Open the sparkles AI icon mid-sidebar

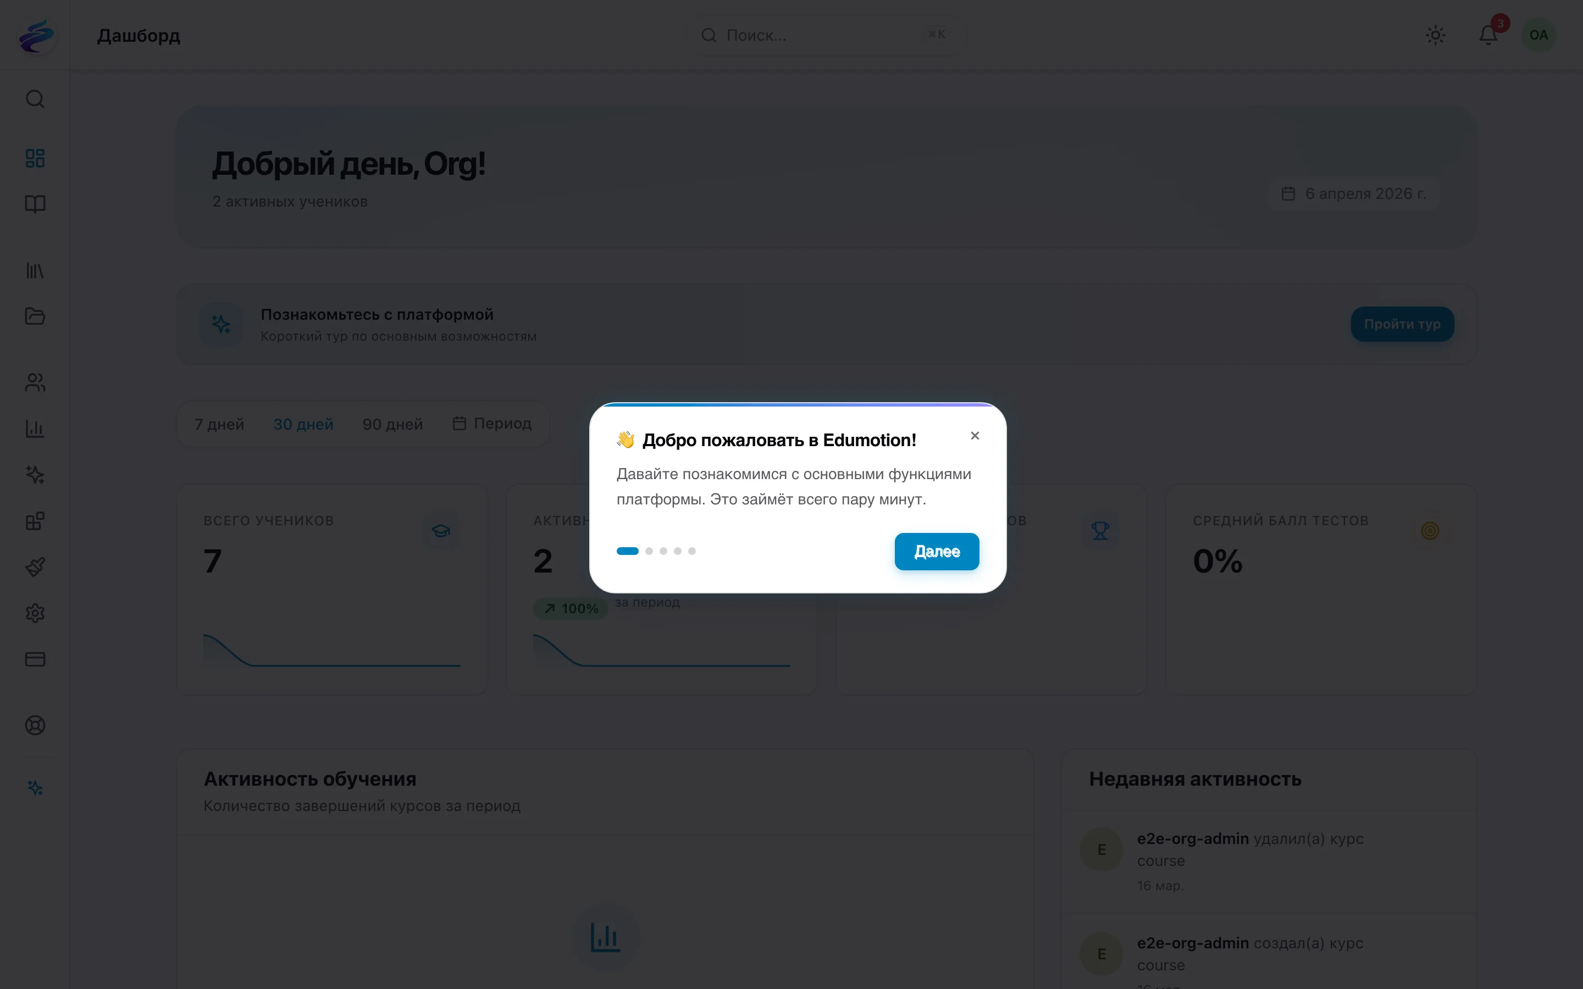(x=35, y=474)
